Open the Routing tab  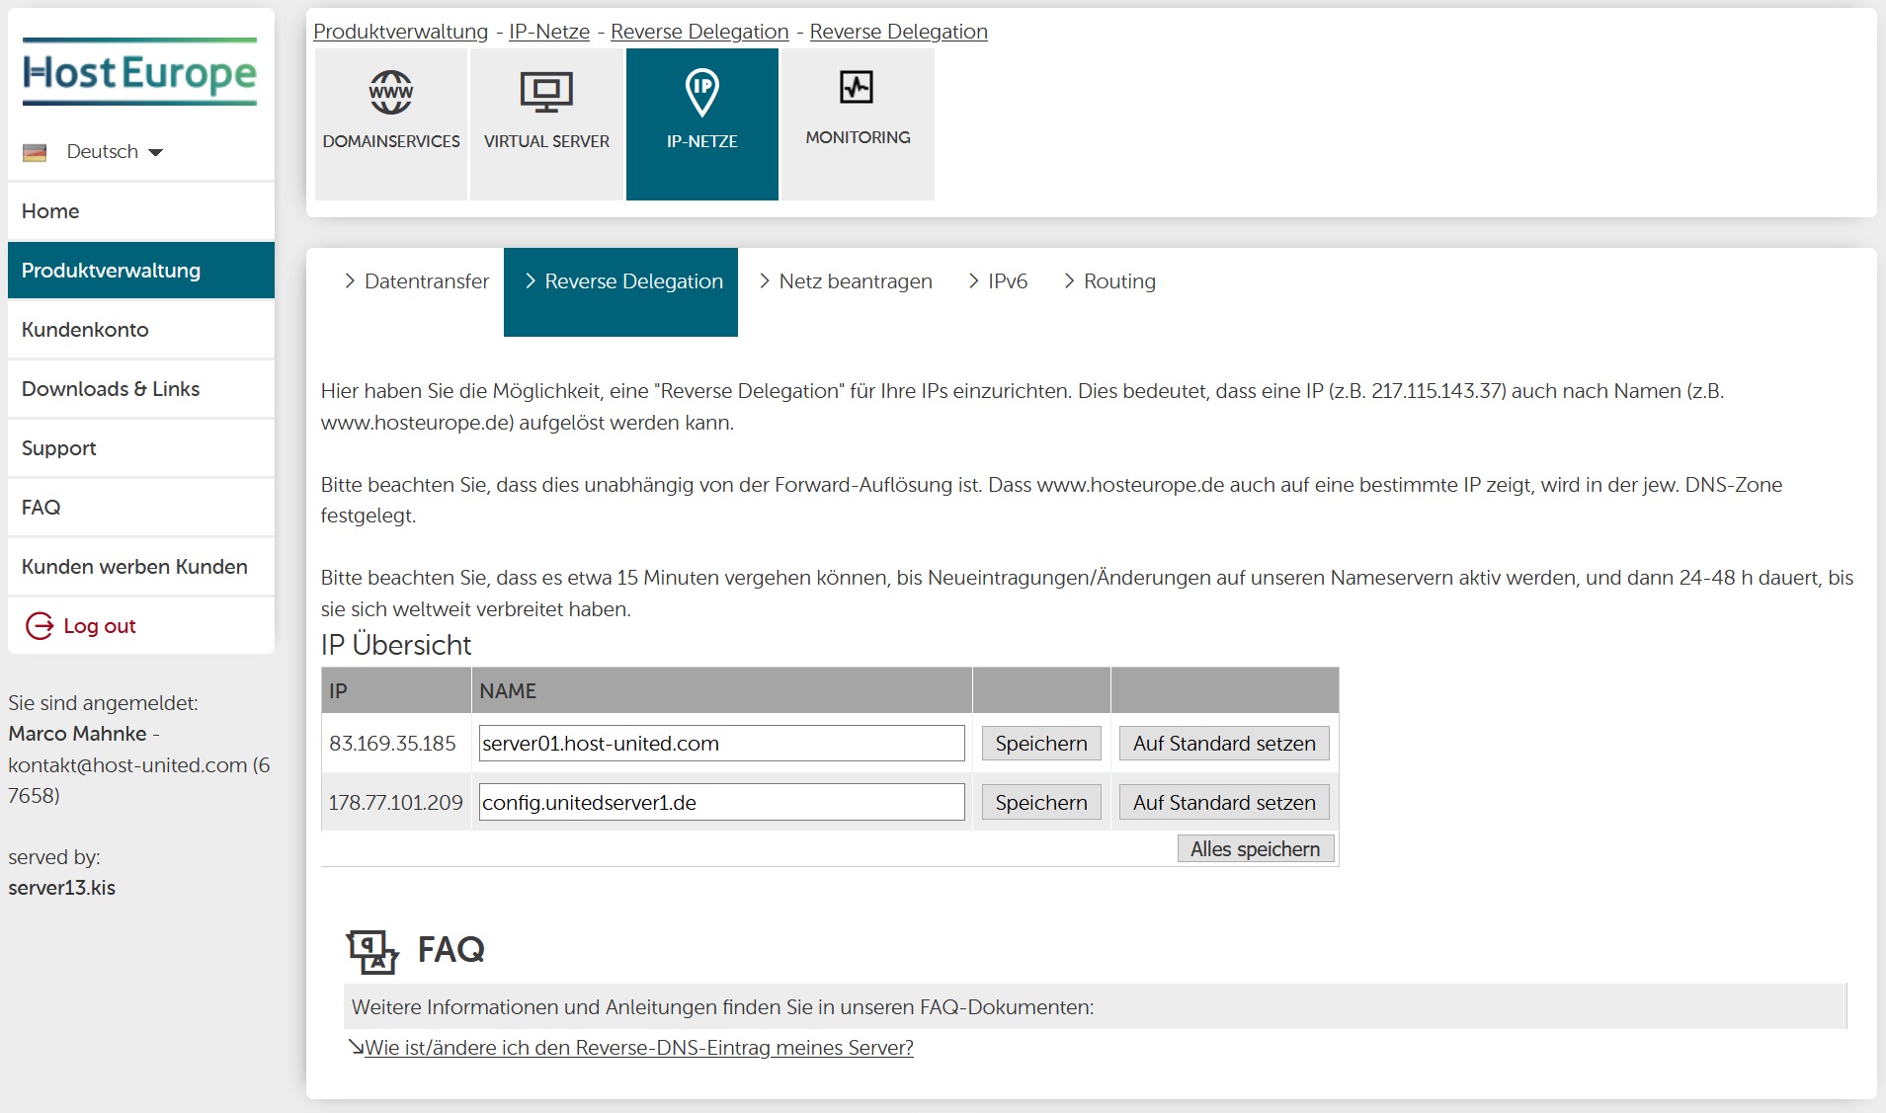tap(1109, 282)
